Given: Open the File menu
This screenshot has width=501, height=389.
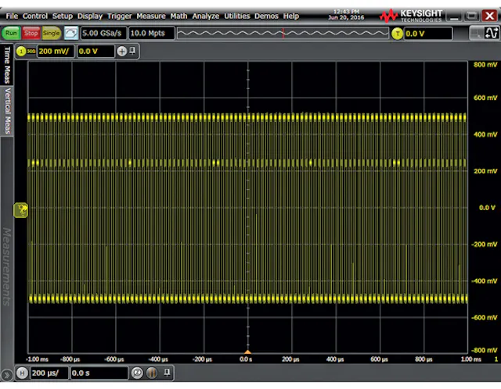Looking at the screenshot, I should tap(12, 16).
